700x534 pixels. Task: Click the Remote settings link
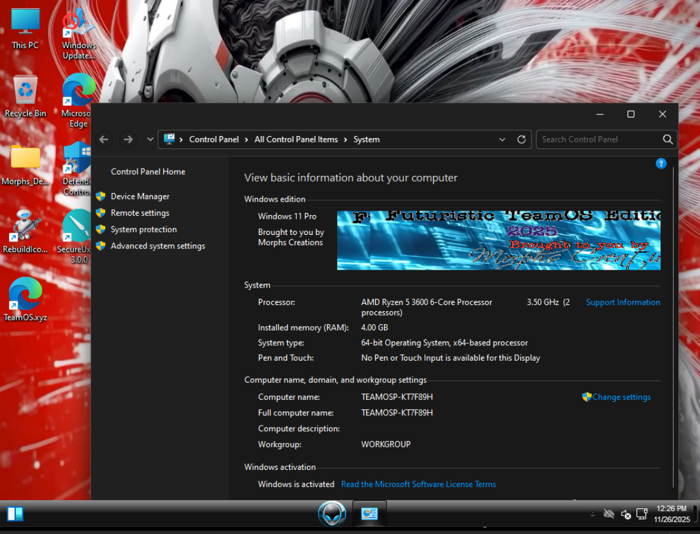click(x=139, y=213)
